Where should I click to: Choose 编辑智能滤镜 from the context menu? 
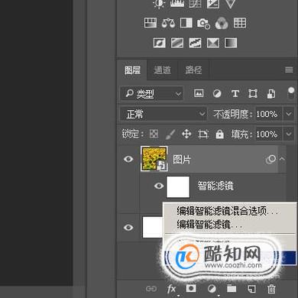pyautogui.click(x=209, y=225)
